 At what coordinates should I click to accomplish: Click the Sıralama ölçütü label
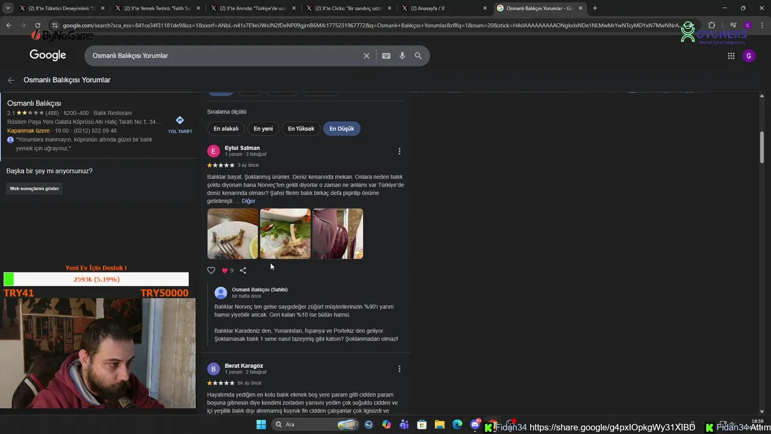tap(226, 112)
